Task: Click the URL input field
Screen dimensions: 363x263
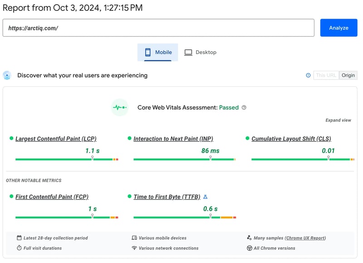Action: pyautogui.click(x=158, y=28)
